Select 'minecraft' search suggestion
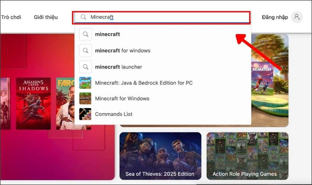312x185 pixels. [x=107, y=34]
